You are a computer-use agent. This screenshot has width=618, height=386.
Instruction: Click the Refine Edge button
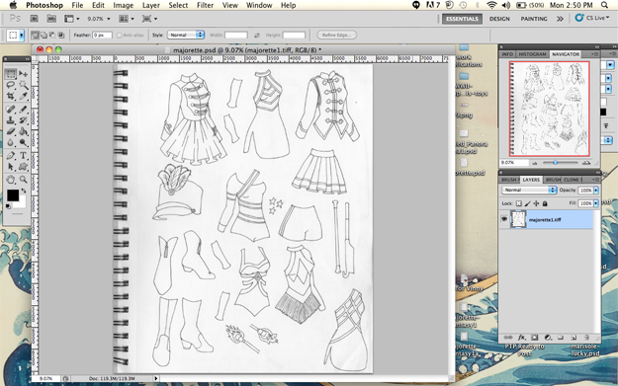(x=336, y=35)
